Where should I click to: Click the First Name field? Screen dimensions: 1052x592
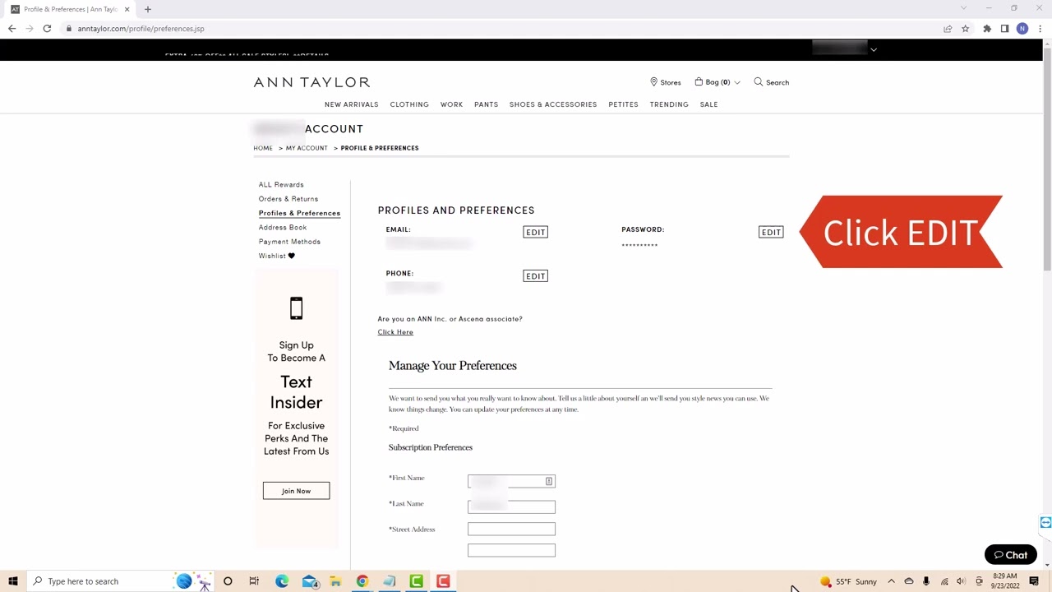[x=511, y=481]
